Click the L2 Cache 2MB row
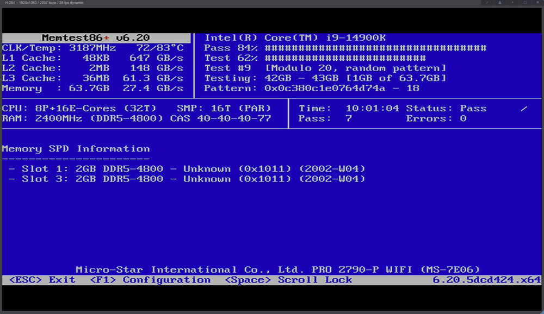The height and width of the screenshot is (314, 544). point(92,68)
